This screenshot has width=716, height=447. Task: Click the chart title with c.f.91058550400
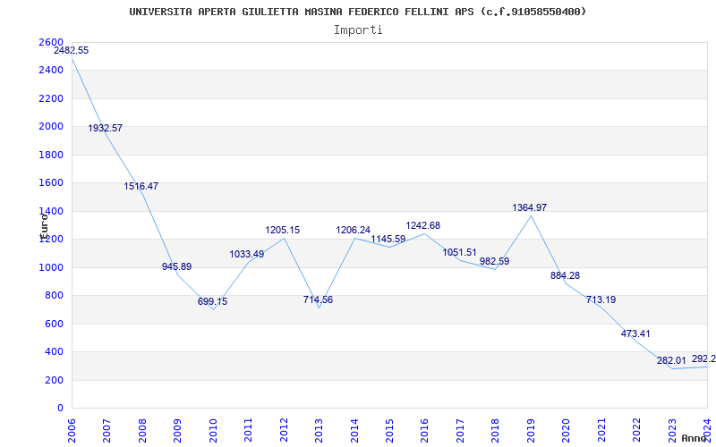tap(358, 12)
